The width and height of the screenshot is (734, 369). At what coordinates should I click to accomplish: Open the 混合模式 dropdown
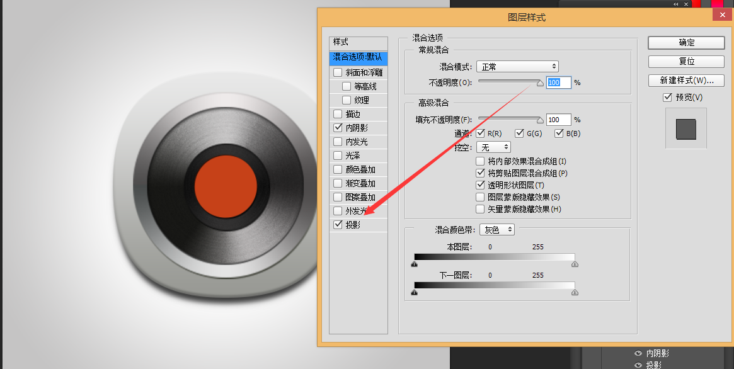[517, 67]
